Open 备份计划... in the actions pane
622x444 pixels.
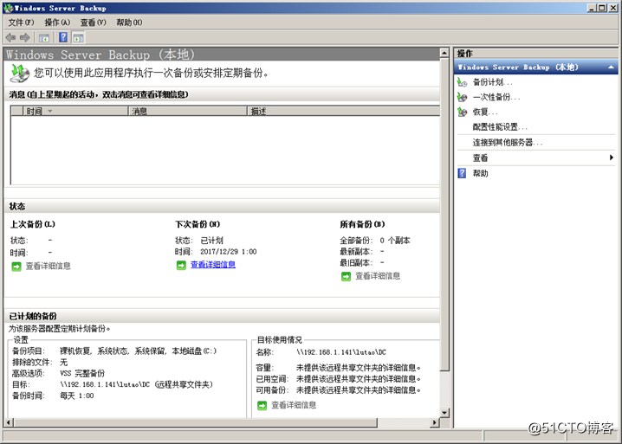pos(493,82)
